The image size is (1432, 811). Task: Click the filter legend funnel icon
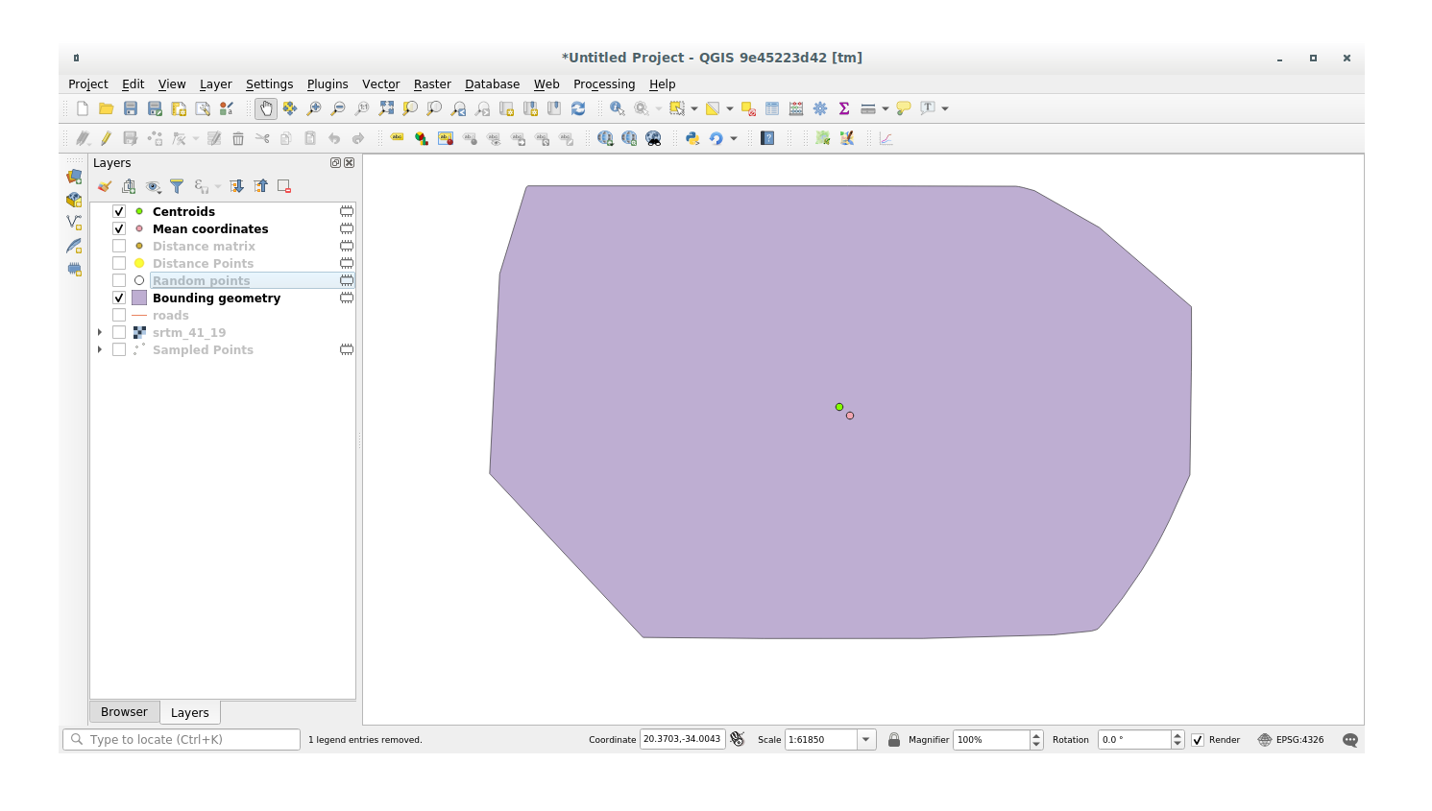(x=177, y=186)
